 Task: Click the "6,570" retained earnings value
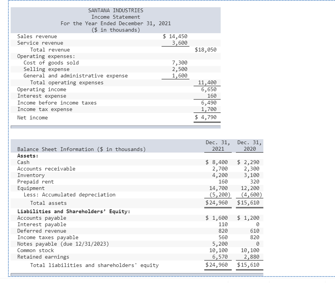[x=220, y=257]
